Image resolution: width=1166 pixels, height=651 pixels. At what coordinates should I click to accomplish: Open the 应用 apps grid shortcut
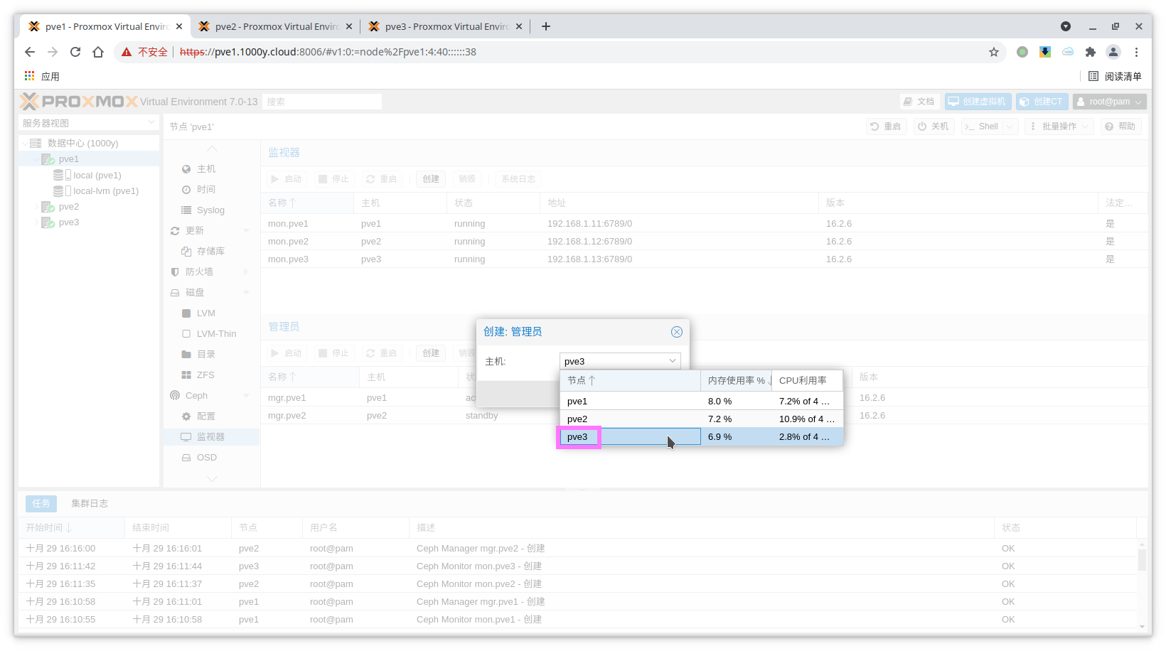point(30,76)
